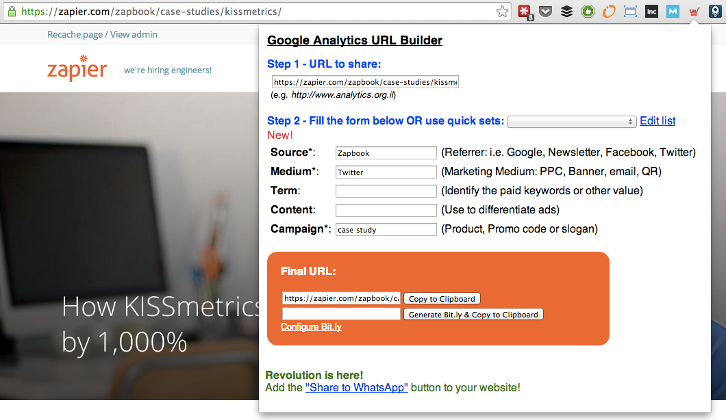This screenshot has height=420, width=726.
Task: Click the empty Content field
Action: tap(386, 210)
